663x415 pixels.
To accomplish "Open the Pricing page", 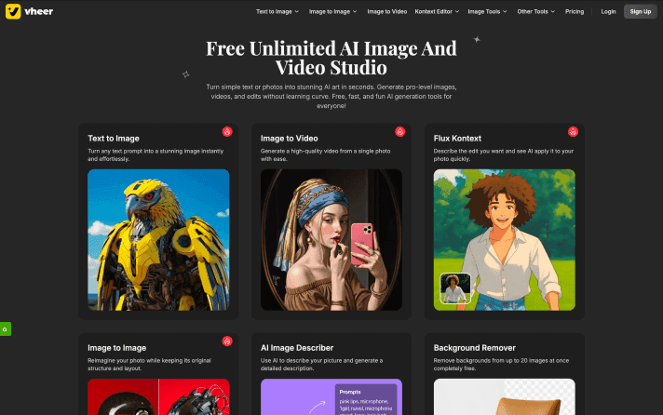I will point(575,12).
